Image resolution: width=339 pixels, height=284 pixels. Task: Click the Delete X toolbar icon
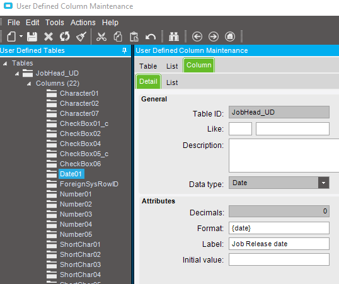(49, 37)
